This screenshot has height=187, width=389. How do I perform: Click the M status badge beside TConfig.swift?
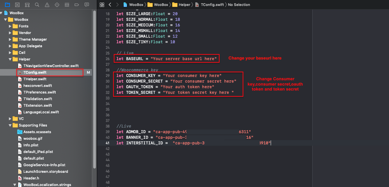[88, 72]
